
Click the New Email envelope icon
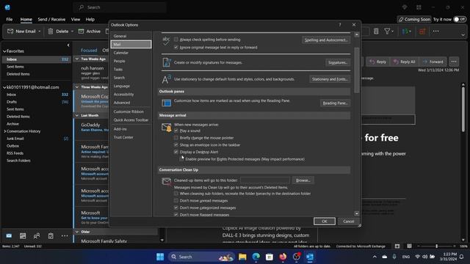click(10, 31)
